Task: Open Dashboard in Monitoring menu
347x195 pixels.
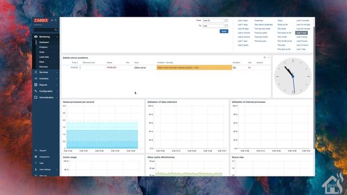Action: point(44,42)
